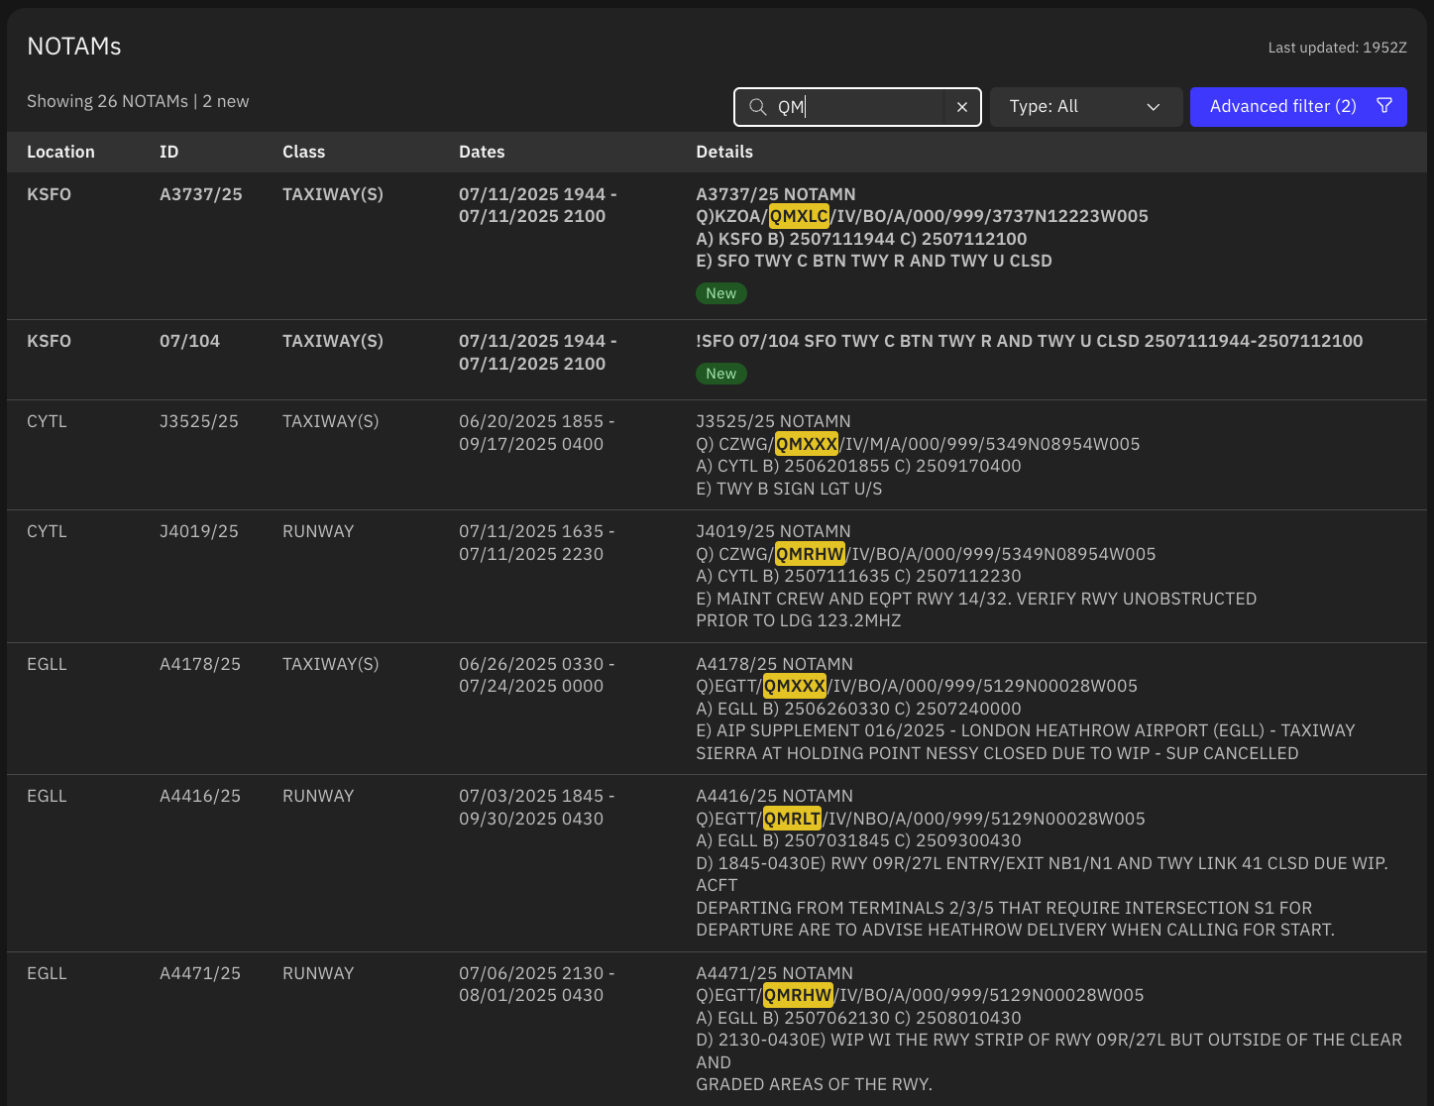The width and height of the screenshot is (1434, 1106).
Task: Open the Advanced filter (2) button
Action: [1282, 107]
